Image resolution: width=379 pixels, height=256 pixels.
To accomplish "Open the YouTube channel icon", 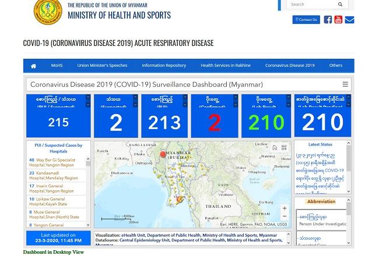I will point(338,20).
